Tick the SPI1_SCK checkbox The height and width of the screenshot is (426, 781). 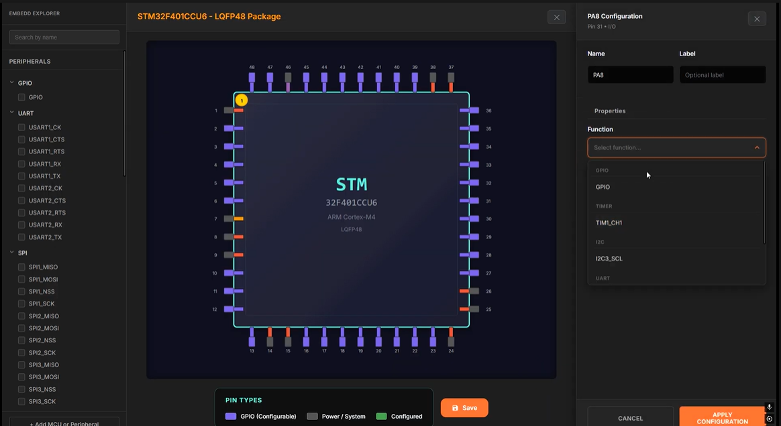21,303
